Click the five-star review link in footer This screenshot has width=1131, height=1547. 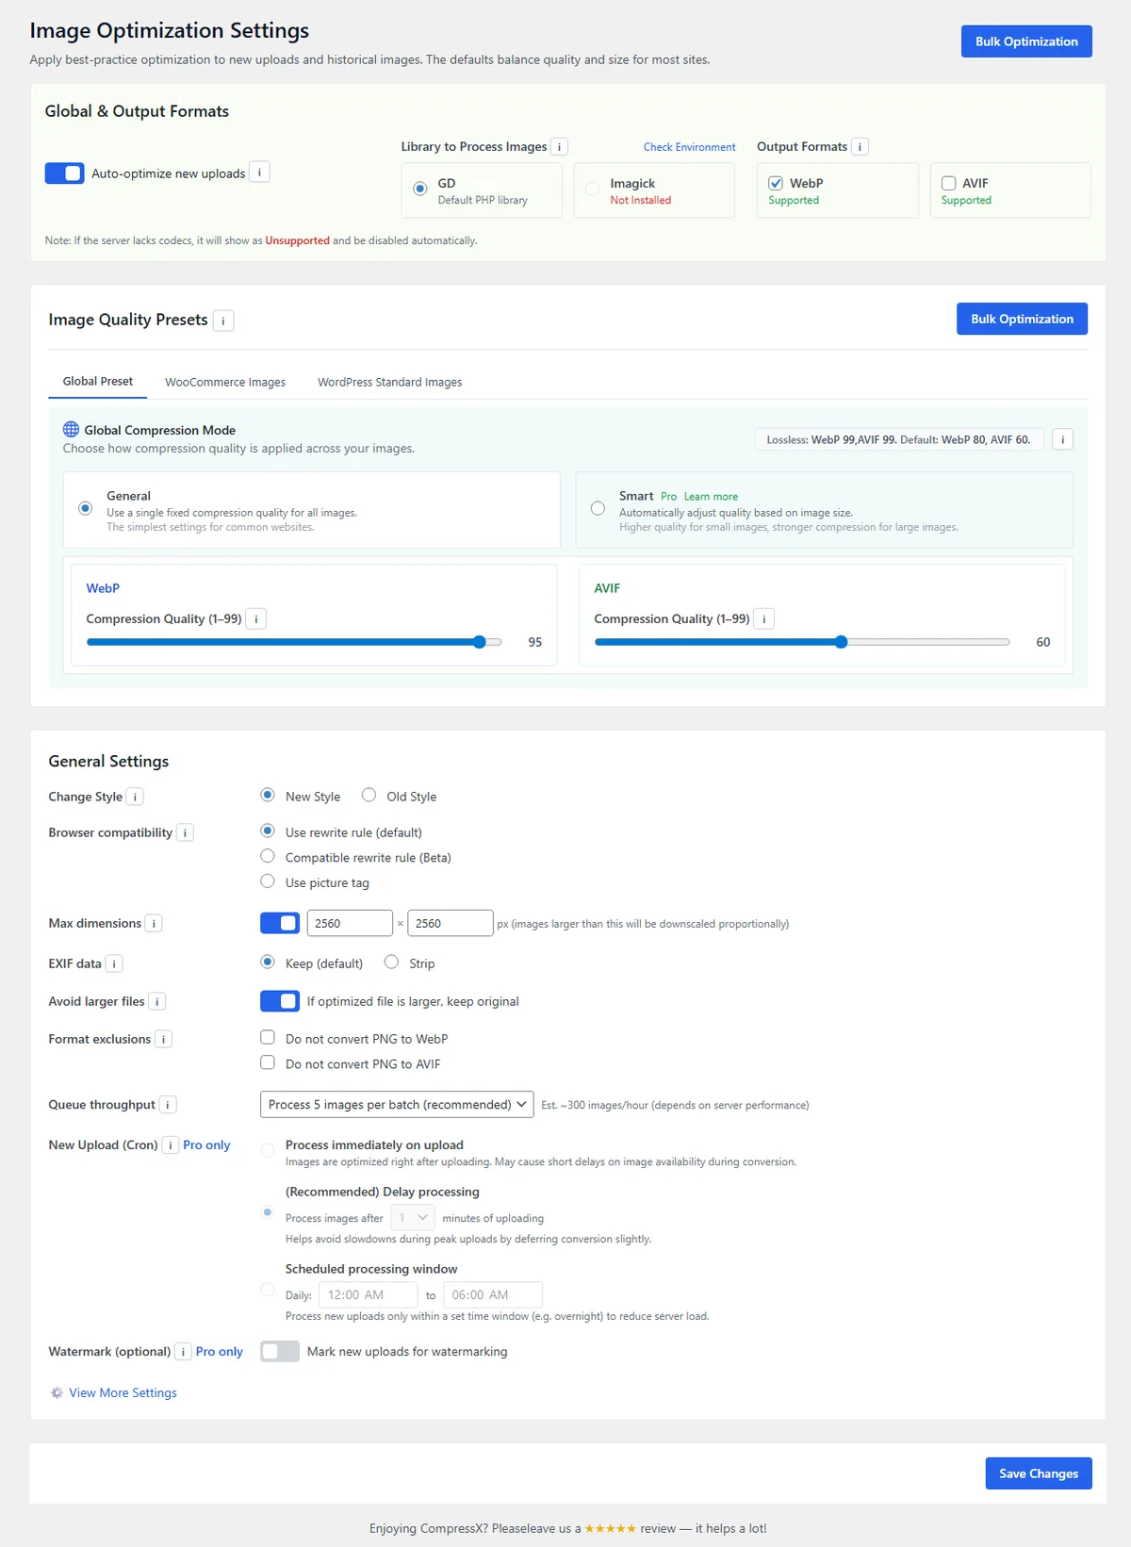point(611,1528)
